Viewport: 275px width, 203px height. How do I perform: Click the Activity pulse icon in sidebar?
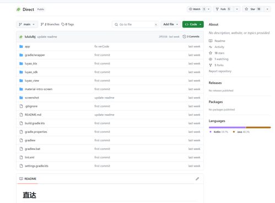pos(211,47)
